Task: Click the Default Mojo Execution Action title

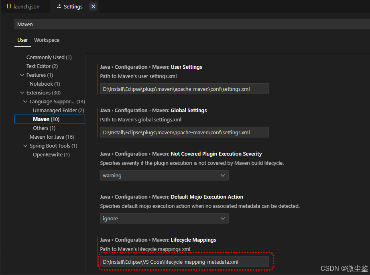Action: (171, 197)
